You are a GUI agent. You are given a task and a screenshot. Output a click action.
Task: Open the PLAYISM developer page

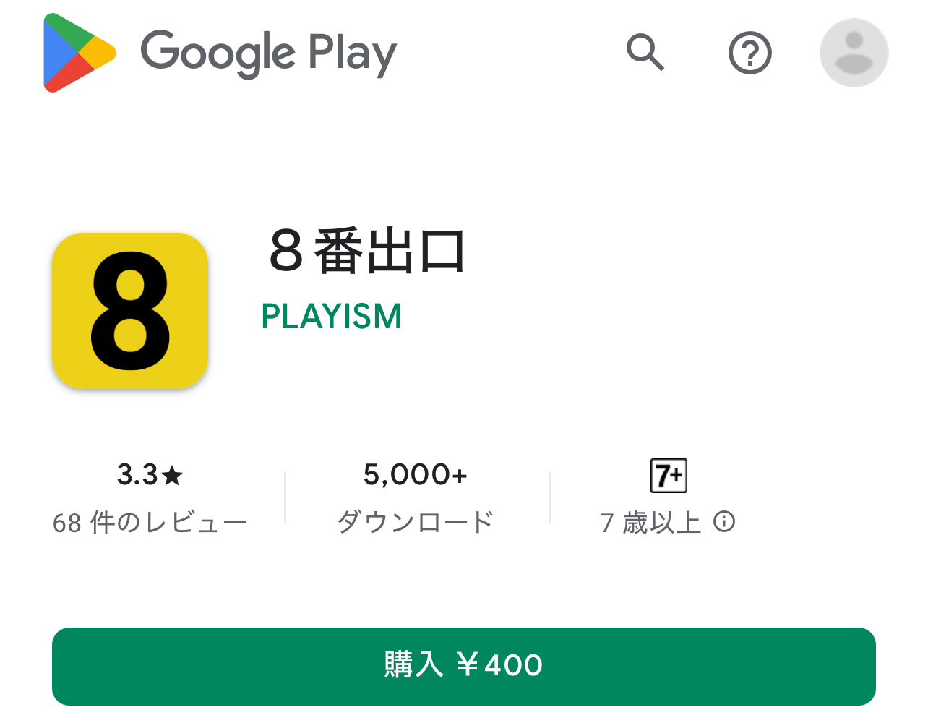coord(331,316)
